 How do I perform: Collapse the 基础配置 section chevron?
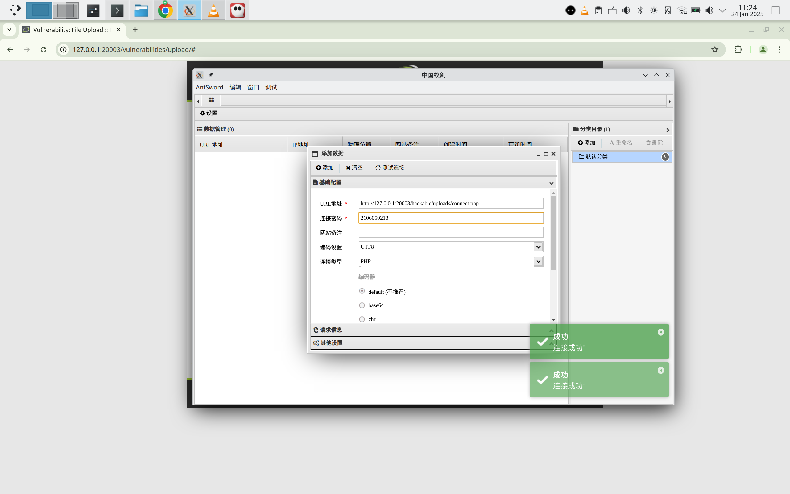[551, 183]
